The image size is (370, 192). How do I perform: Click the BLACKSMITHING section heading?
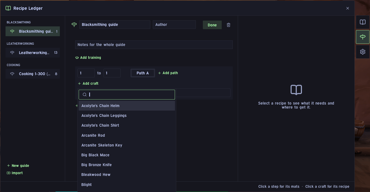click(x=19, y=22)
